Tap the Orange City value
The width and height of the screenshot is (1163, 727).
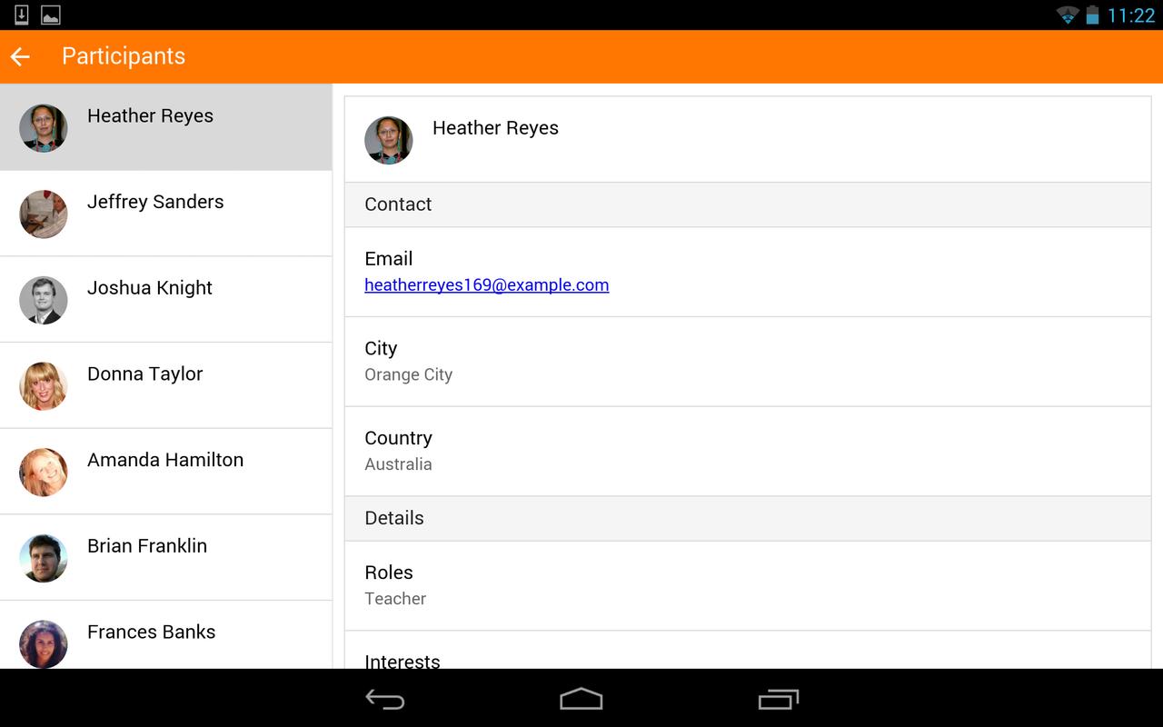pyautogui.click(x=409, y=374)
